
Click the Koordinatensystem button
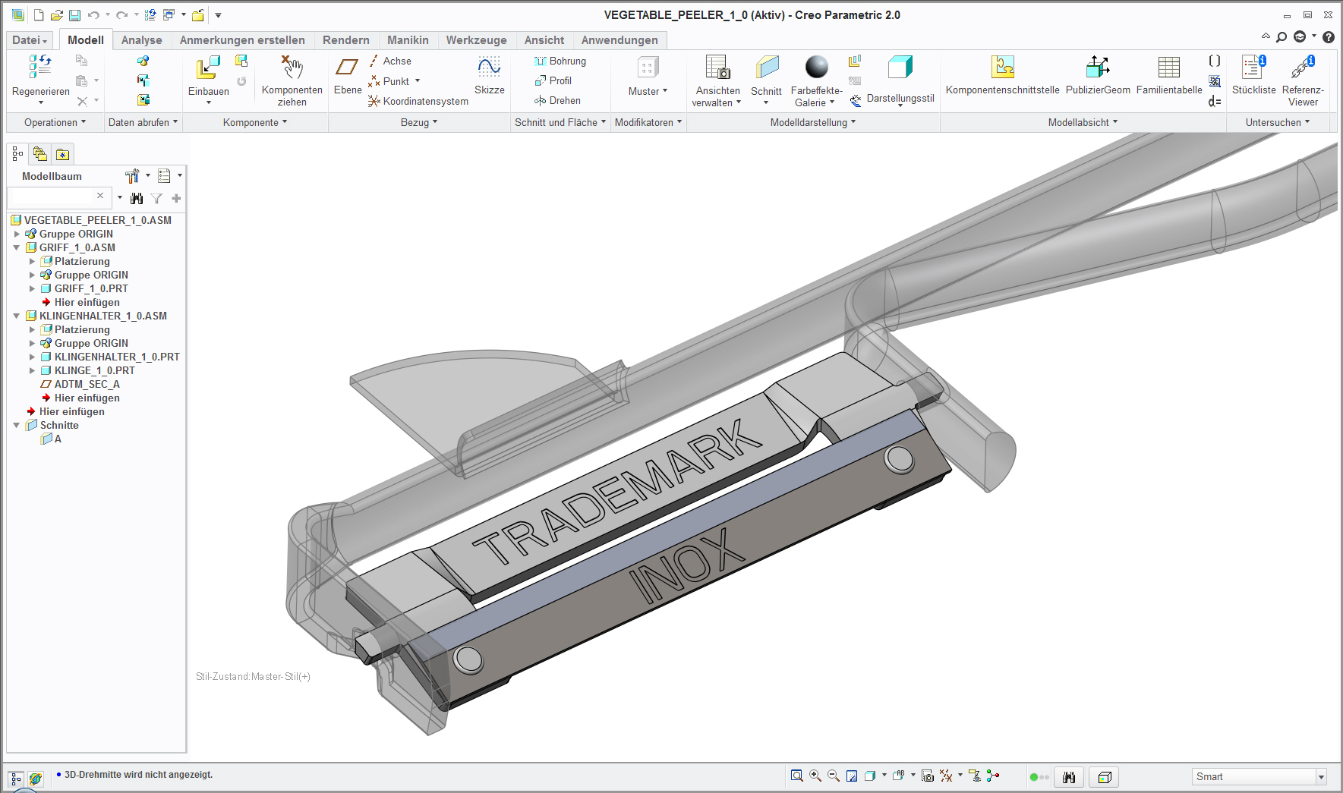418,101
